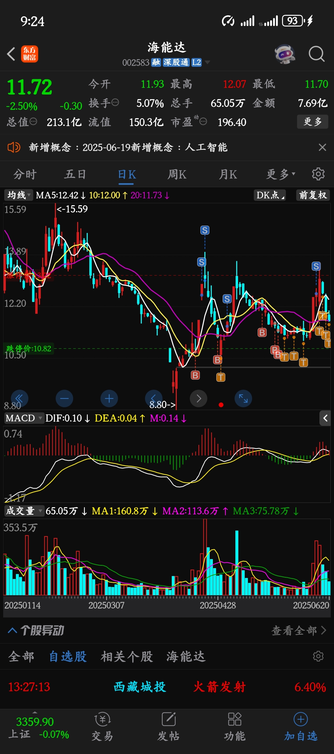Move chart right with right arrow
This screenshot has height=754, width=334.
[199, 398]
